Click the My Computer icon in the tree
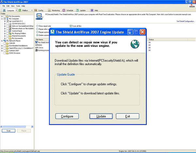Screen dimensions: 196x153 (x=8, y=19)
